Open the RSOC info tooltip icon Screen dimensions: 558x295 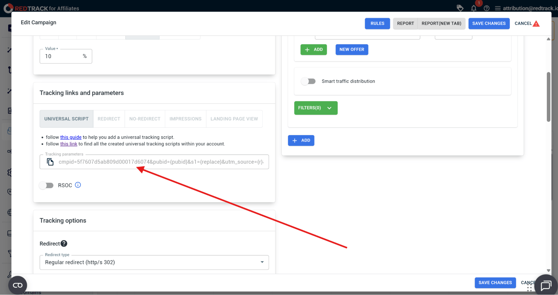[x=78, y=185]
